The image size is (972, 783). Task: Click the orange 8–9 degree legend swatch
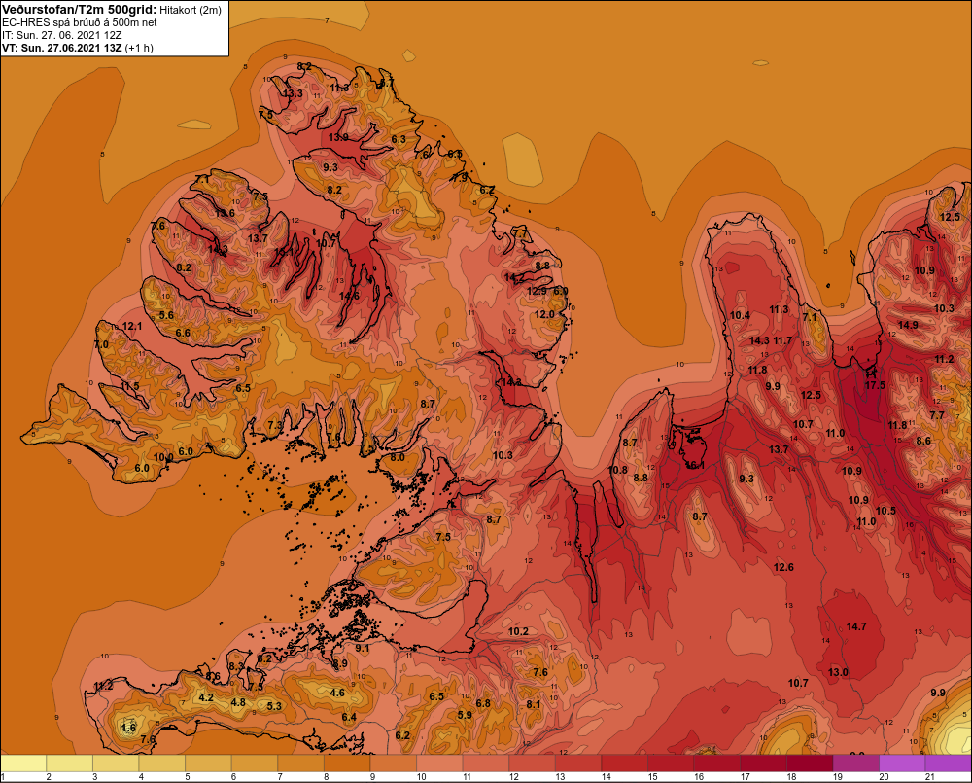[x=347, y=763]
